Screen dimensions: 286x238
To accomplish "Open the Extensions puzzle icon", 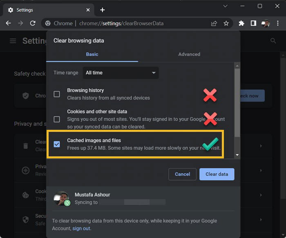I will [241, 23].
